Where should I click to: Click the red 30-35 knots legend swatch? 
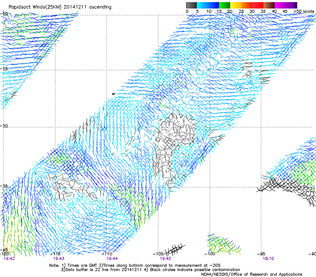click(258, 5)
